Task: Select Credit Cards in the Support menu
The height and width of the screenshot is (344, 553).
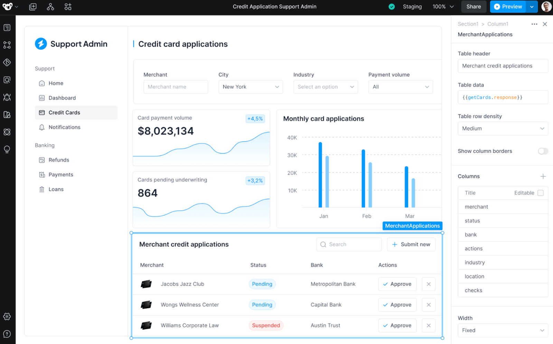Action: (x=64, y=112)
